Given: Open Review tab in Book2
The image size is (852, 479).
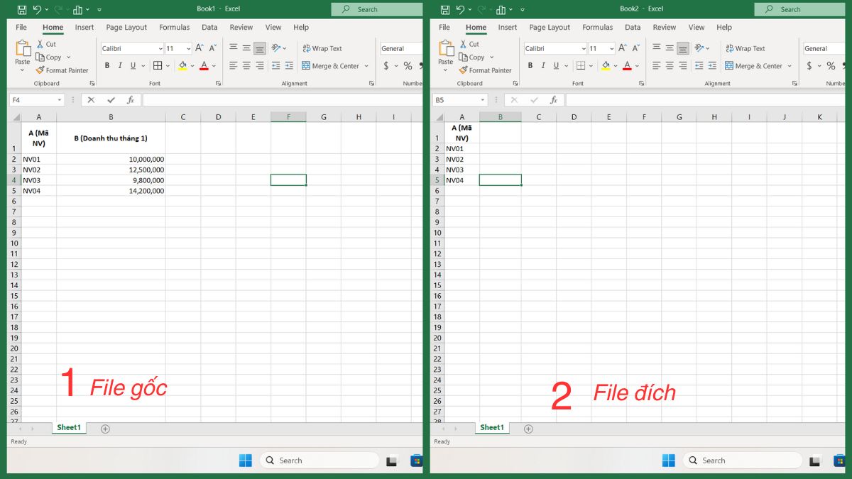Looking at the screenshot, I should 665,28.
